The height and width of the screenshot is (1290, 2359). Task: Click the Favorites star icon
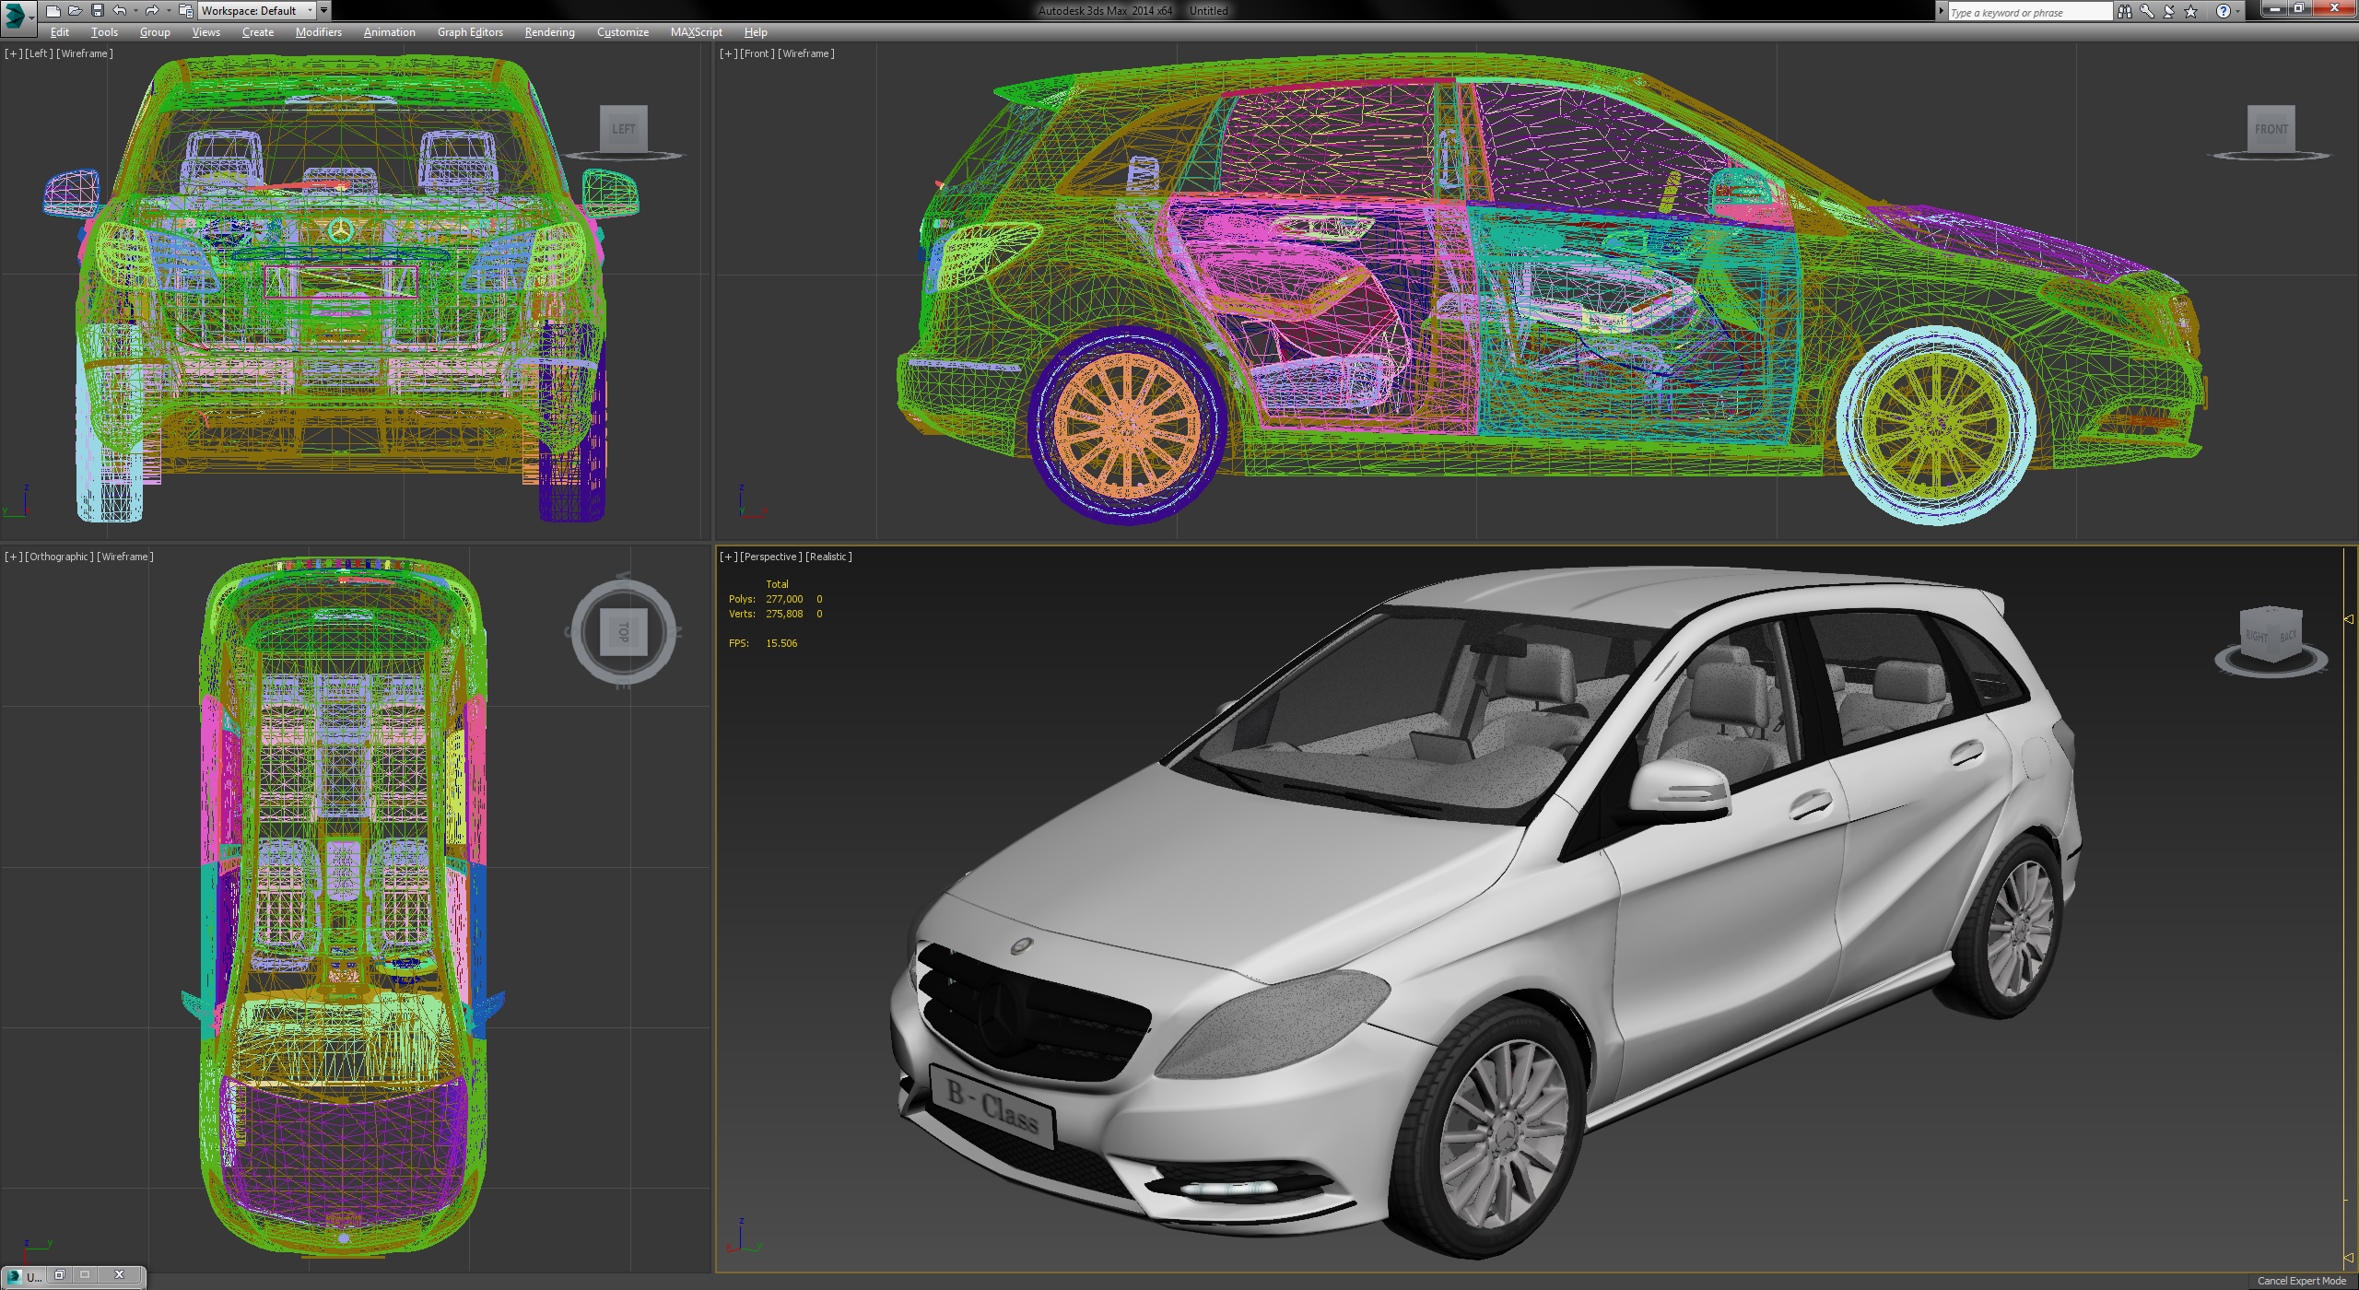coord(2191,12)
